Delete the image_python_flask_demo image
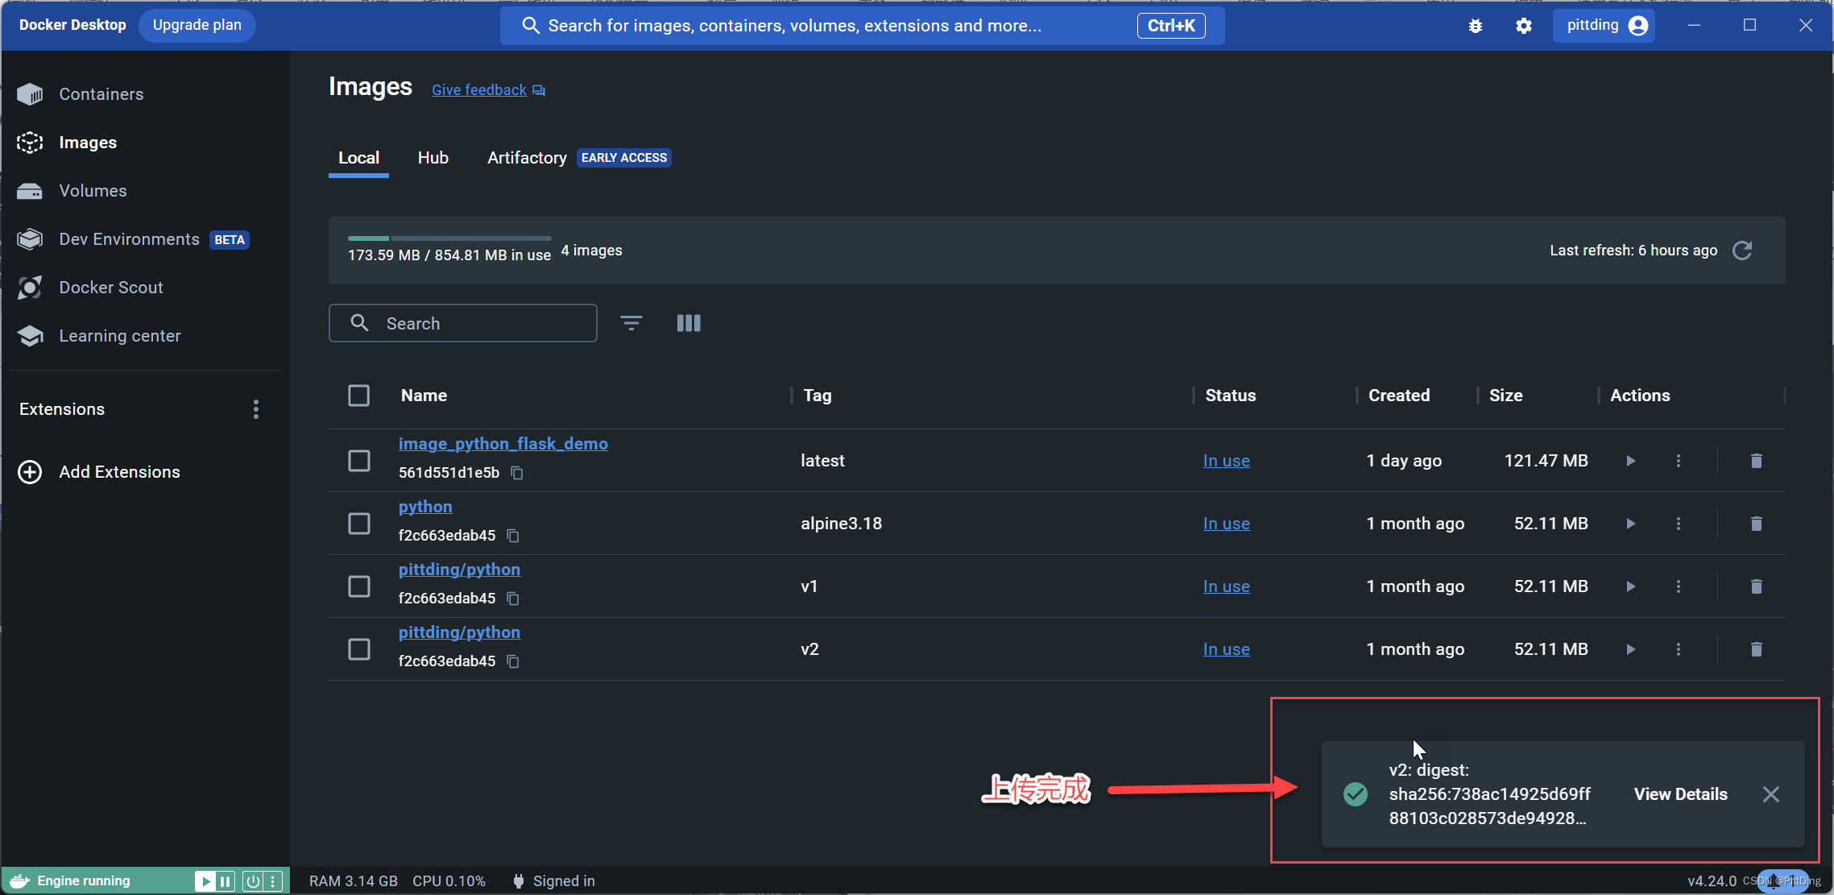1834x895 pixels. 1757,461
